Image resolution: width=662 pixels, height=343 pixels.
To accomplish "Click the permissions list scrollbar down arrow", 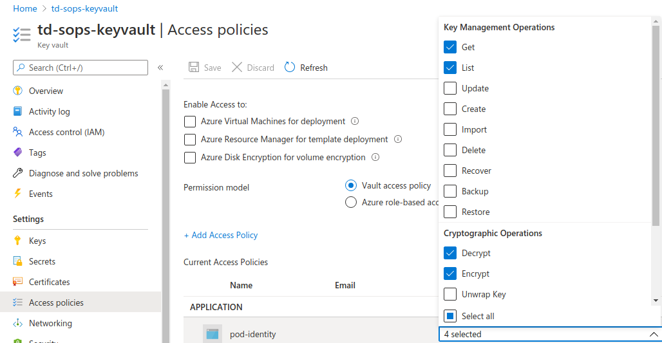I will click(x=656, y=301).
